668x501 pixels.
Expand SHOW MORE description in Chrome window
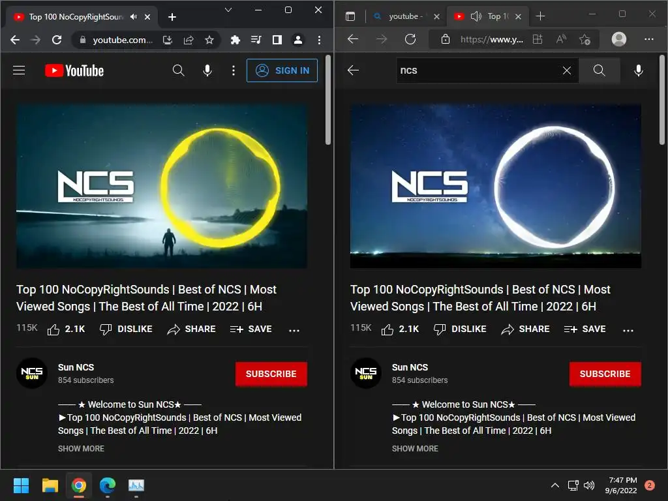point(81,449)
